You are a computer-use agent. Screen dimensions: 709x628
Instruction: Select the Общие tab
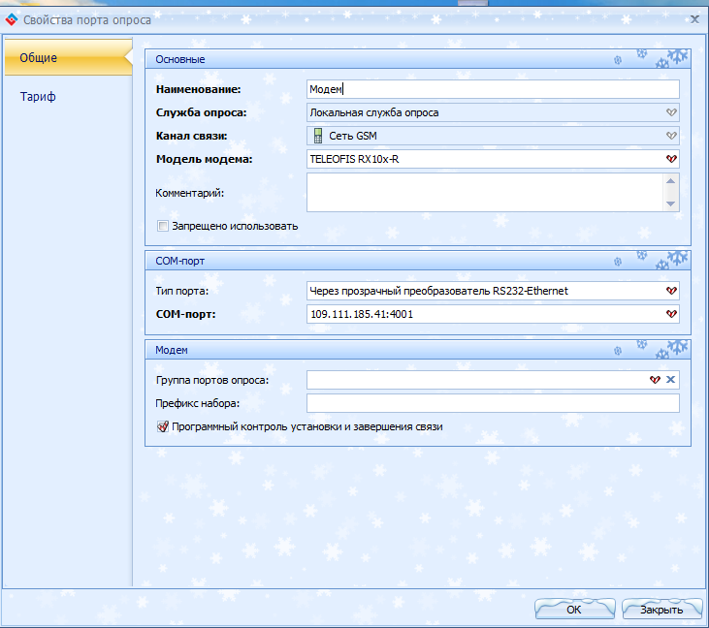[x=39, y=58]
